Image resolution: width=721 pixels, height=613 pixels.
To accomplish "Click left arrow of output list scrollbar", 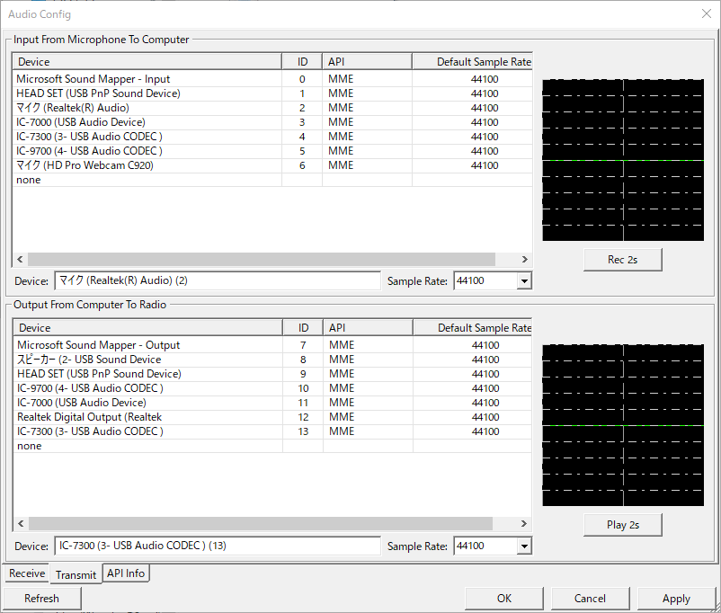I will tap(21, 523).
